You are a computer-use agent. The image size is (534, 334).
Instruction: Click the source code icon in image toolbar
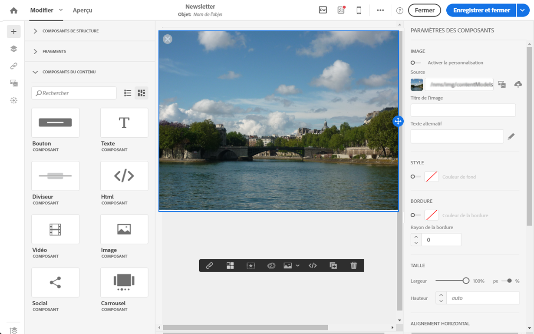[313, 265]
